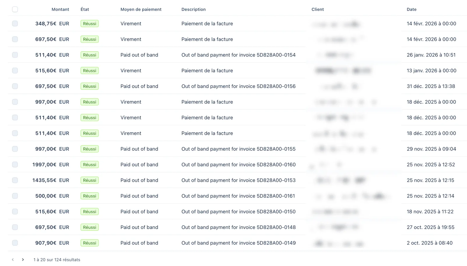Click the Client column header
This screenshot has height=266, width=467.
click(318, 9)
